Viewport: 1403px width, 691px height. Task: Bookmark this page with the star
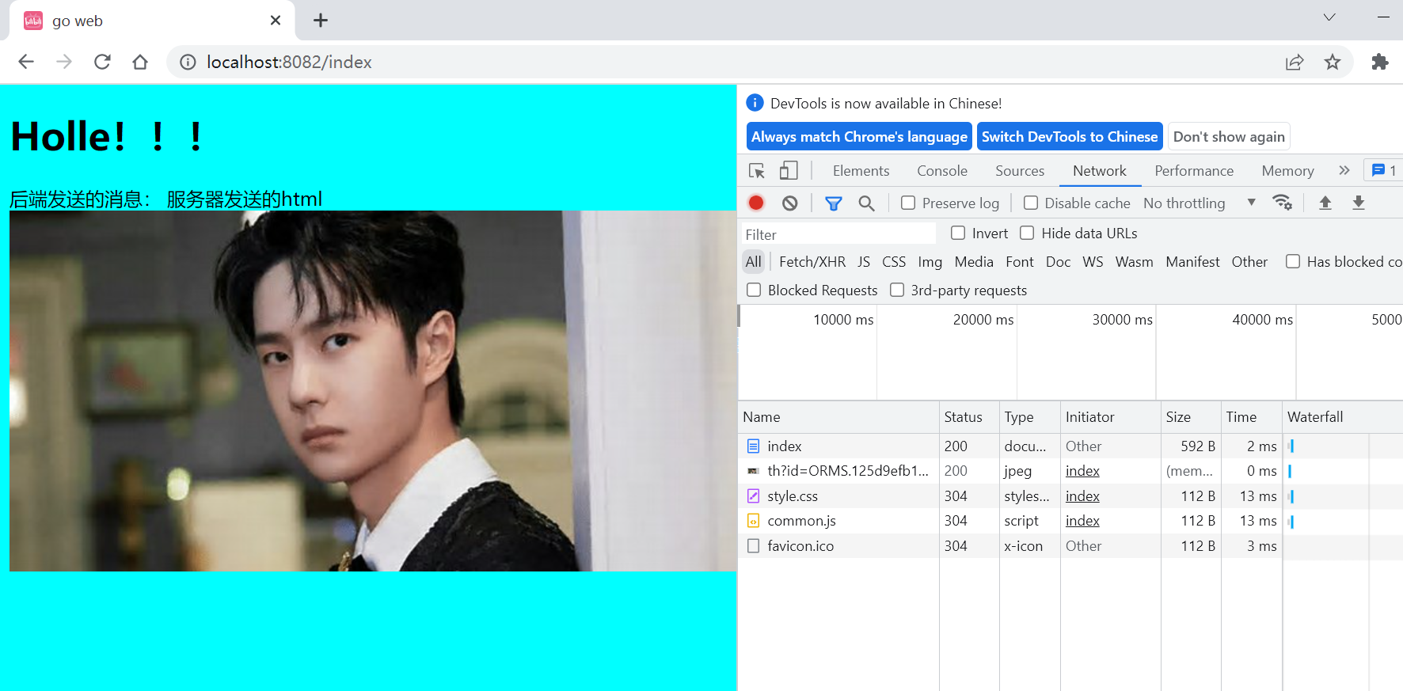1333,62
